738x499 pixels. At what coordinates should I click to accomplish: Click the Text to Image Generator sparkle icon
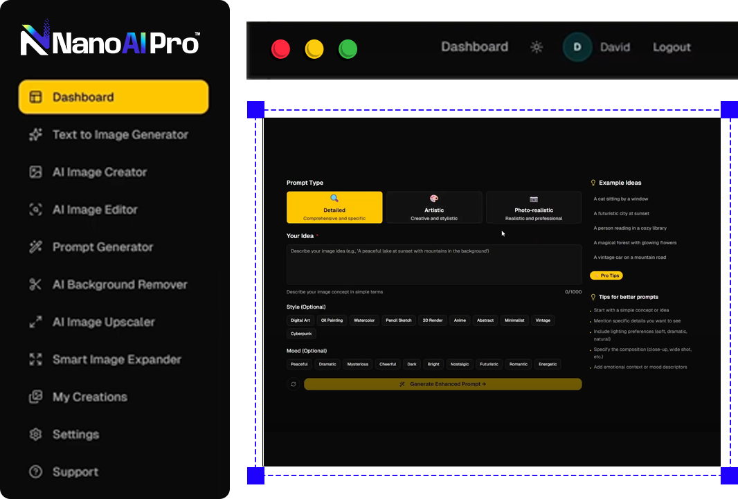(x=35, y=135)
